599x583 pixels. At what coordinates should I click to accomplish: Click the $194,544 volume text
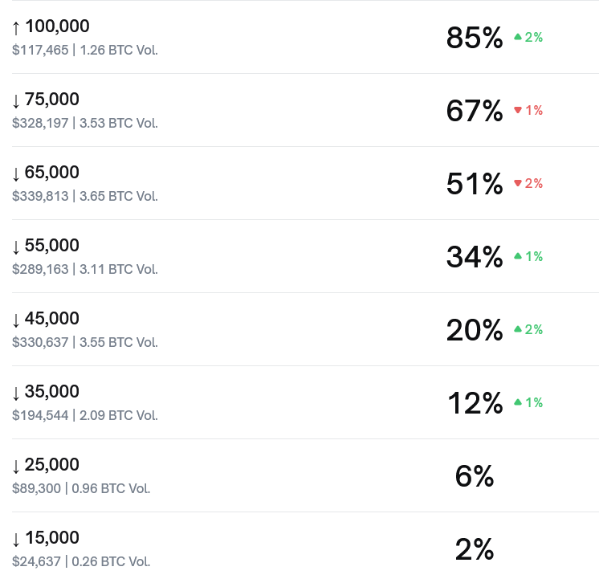(41, 415)
